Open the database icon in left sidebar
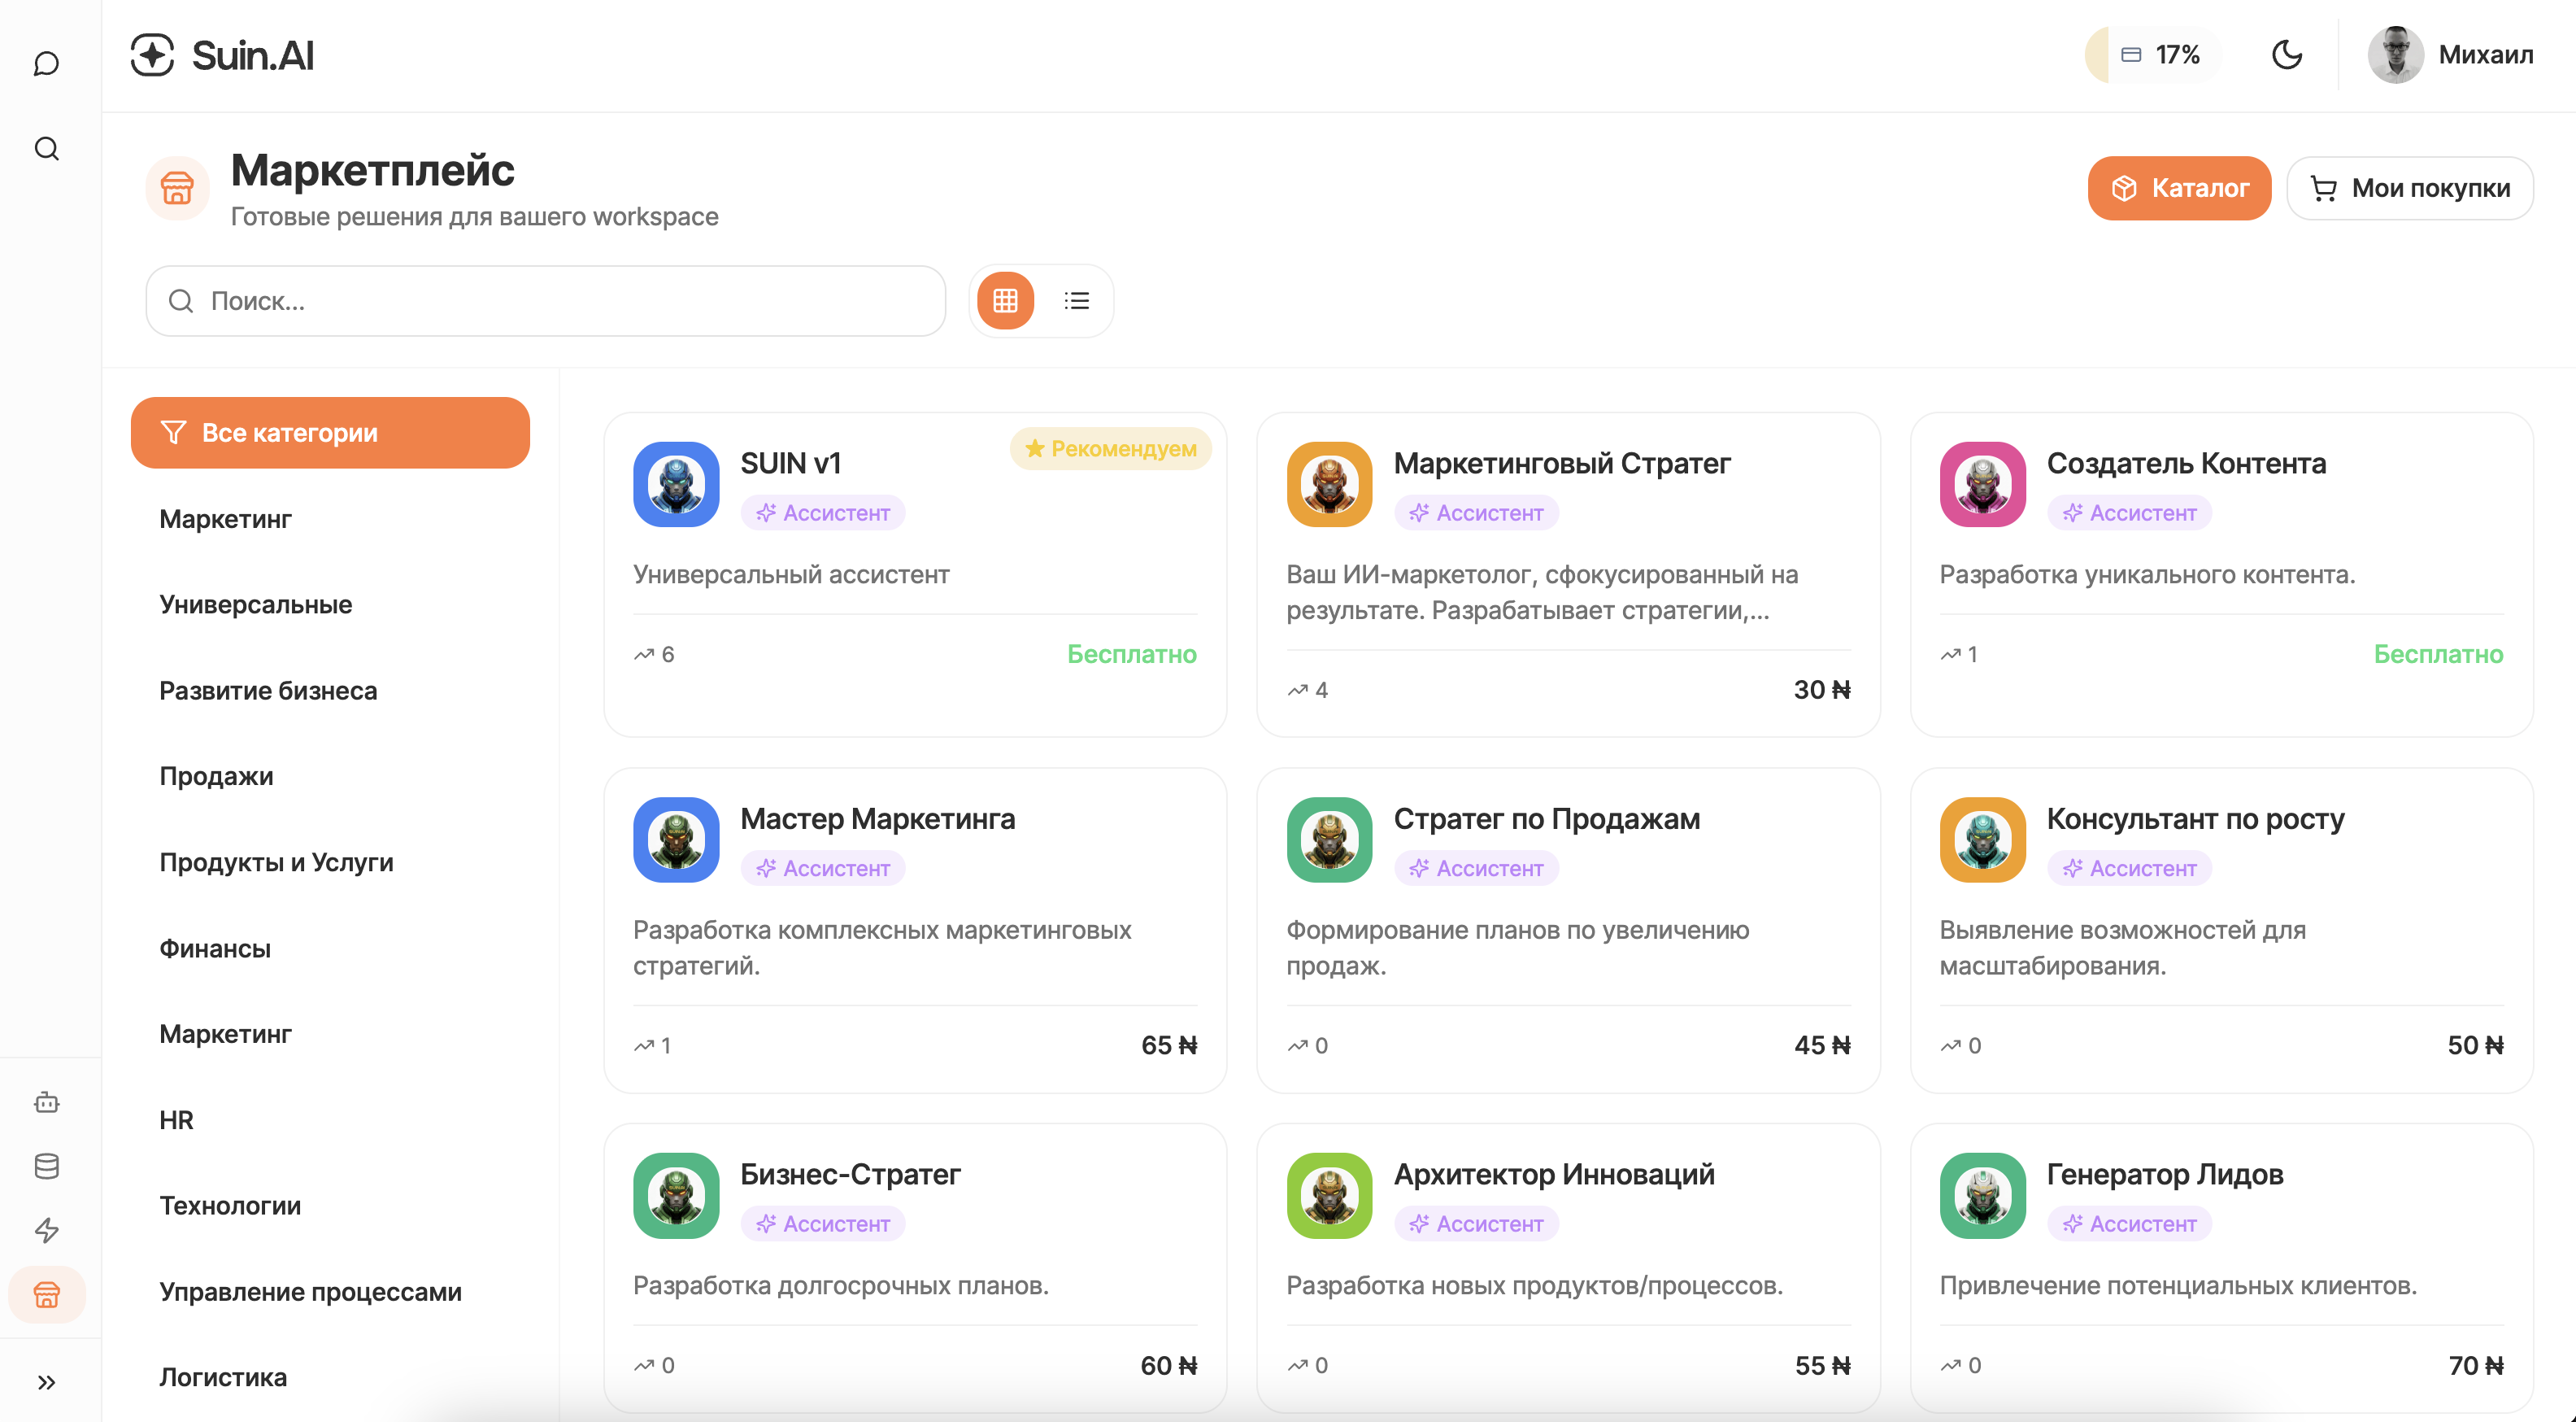The image size is (2576, 1422). 47,1167
